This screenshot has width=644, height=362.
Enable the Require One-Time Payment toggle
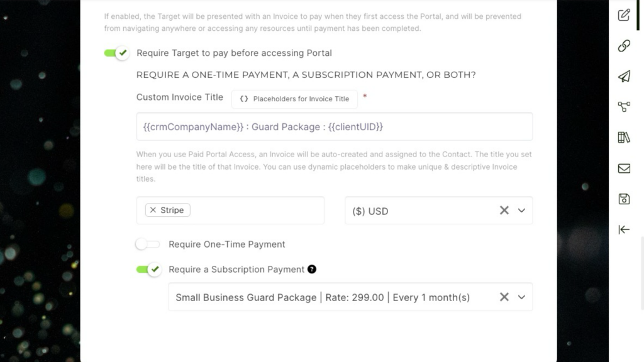point(148,244)
